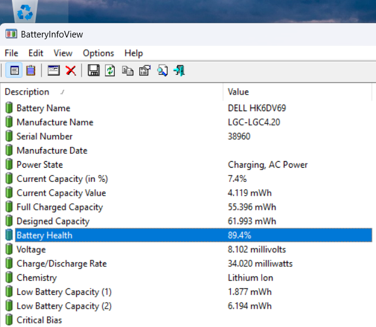Click the battery icon beside Full Charged Capacity

click(x=9, y=206)
